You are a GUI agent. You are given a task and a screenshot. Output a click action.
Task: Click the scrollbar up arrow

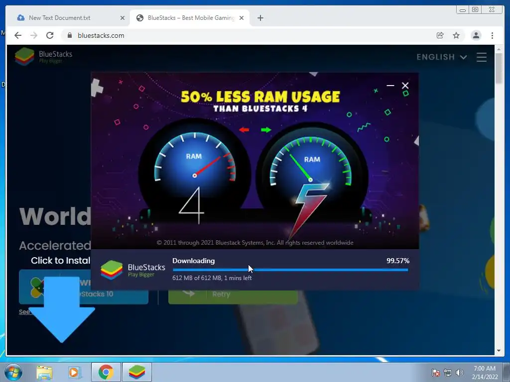pyautogui.click(x=499, y=49)
